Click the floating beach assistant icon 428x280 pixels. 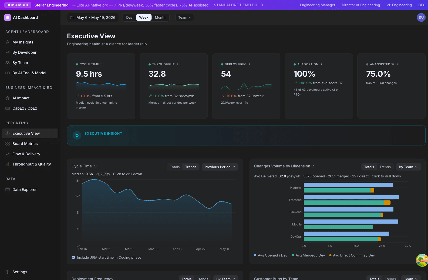pos(422,260)
